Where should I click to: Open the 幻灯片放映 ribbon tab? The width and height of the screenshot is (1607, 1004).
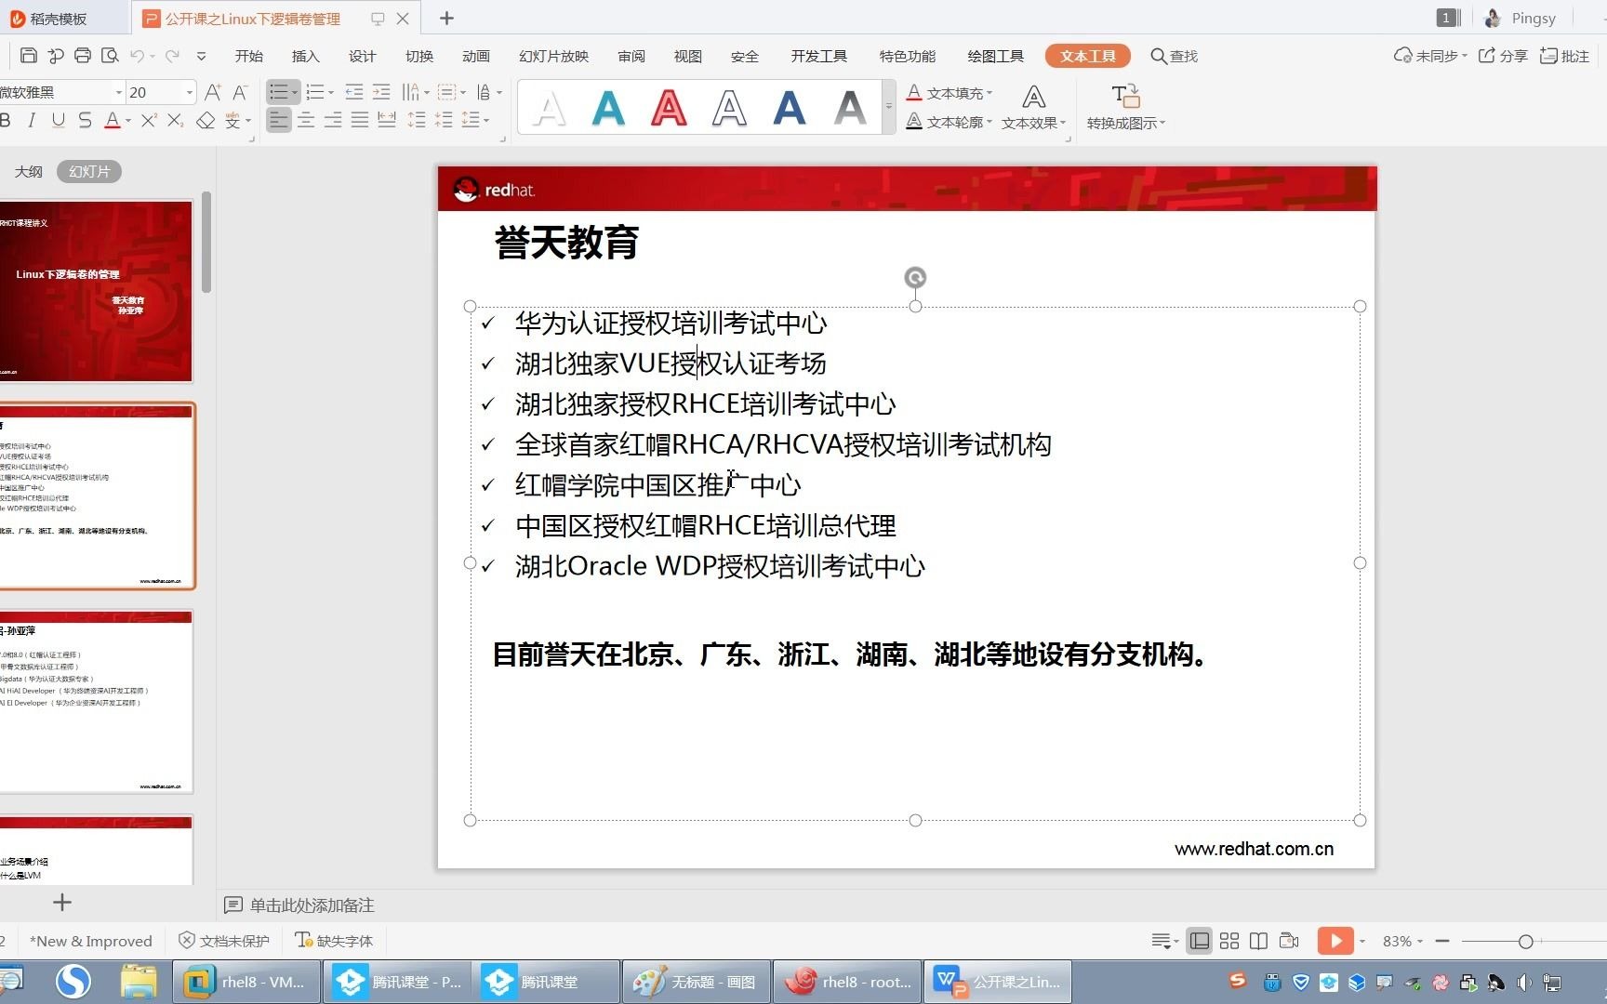pyautogui.click(x=553, y=56)
